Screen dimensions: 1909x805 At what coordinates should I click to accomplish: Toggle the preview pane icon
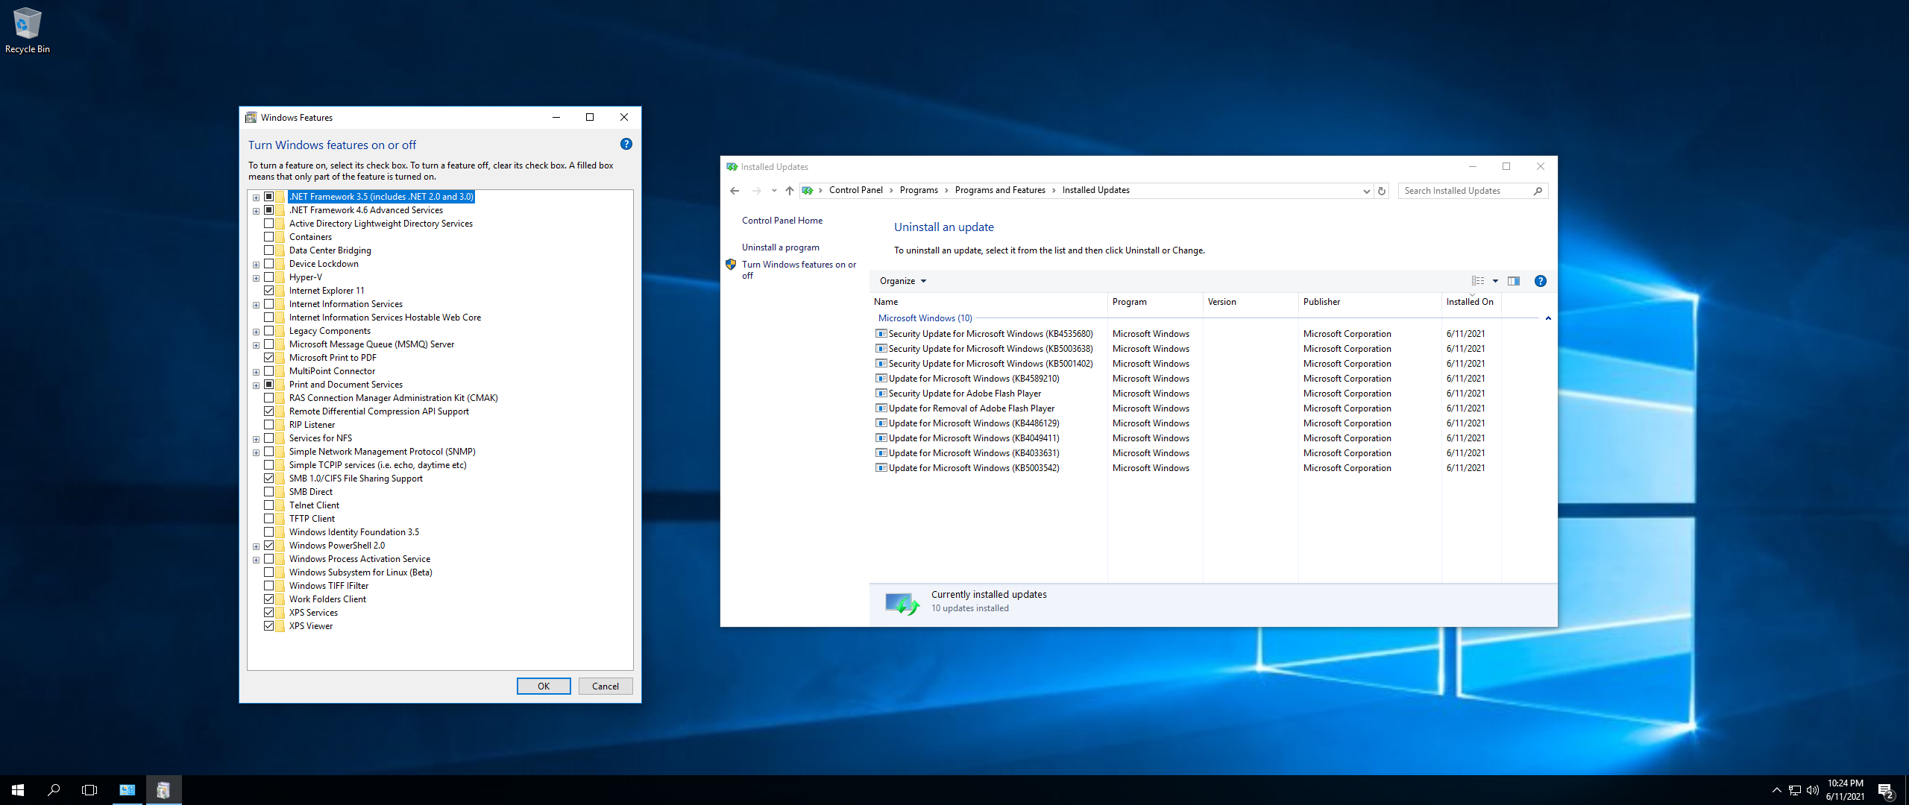click(1513, 281)
